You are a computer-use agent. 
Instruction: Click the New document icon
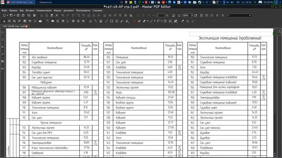tap(4, 16)
